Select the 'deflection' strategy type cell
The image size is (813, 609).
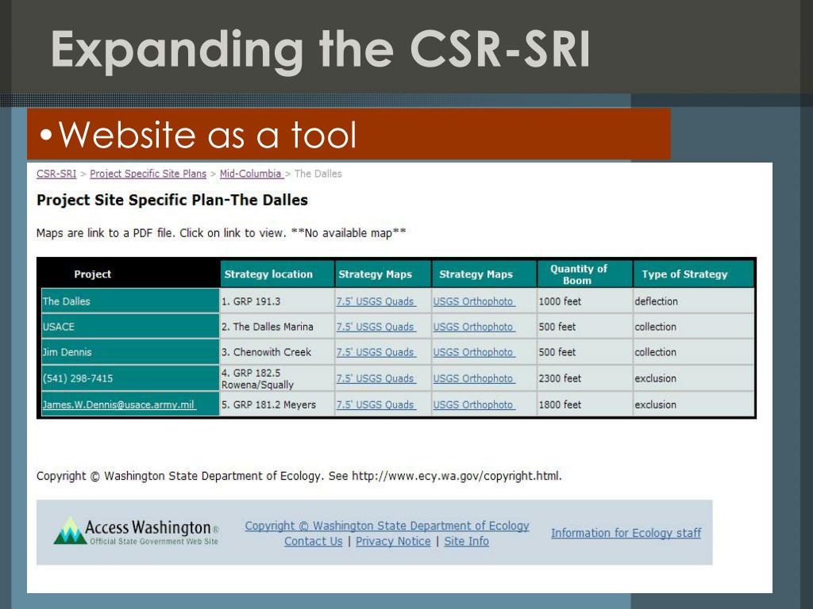click(693, 301)
